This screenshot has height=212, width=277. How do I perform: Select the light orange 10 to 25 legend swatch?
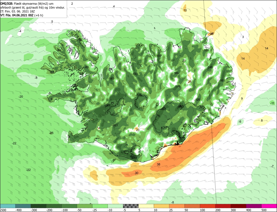tap(161, 206)
